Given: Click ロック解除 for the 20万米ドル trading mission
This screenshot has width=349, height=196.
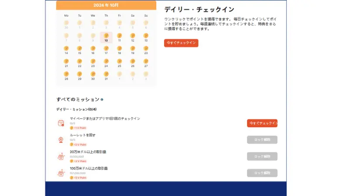Looking at the screenshot, I should pos(262,156).
